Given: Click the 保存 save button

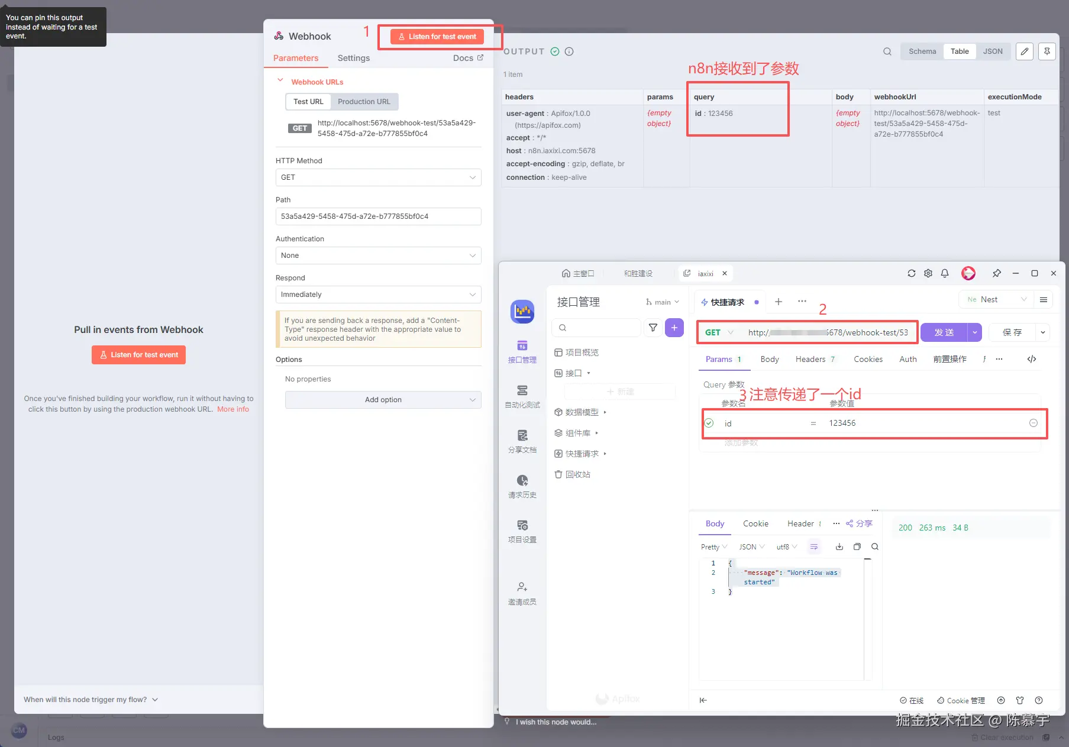Looking at the screenshot, I should (x=1012, y=332).
